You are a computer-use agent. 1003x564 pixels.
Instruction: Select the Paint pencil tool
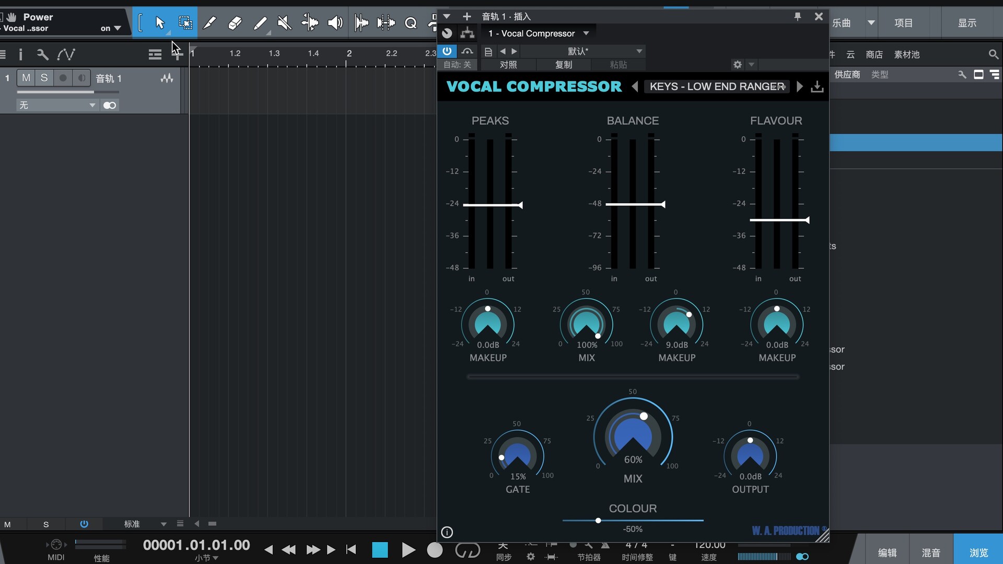point(260,23)
